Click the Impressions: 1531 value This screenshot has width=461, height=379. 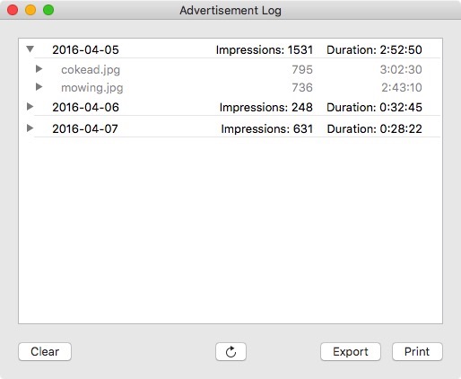click(265, 49)
